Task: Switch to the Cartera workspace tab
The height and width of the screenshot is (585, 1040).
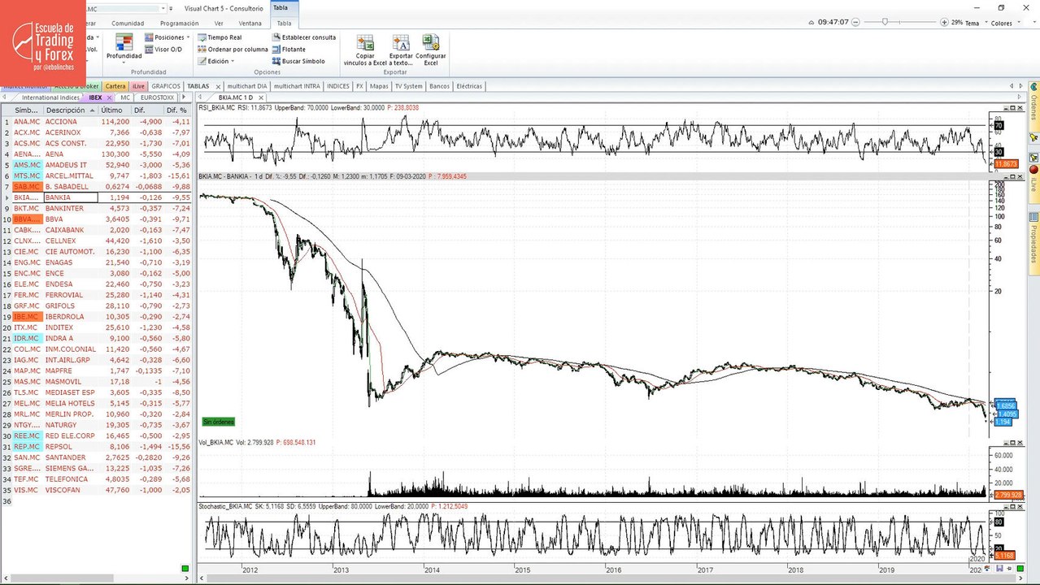Action: tap(115, 86)
